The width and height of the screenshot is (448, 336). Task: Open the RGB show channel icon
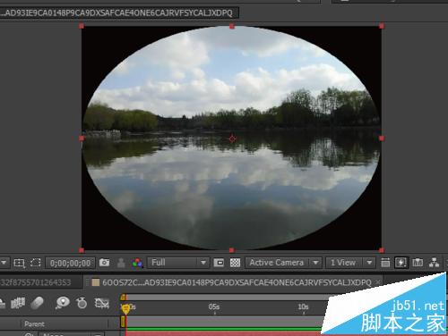point(137,263)
